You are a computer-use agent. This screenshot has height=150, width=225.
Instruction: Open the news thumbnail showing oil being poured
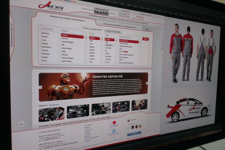pos(101,109)
